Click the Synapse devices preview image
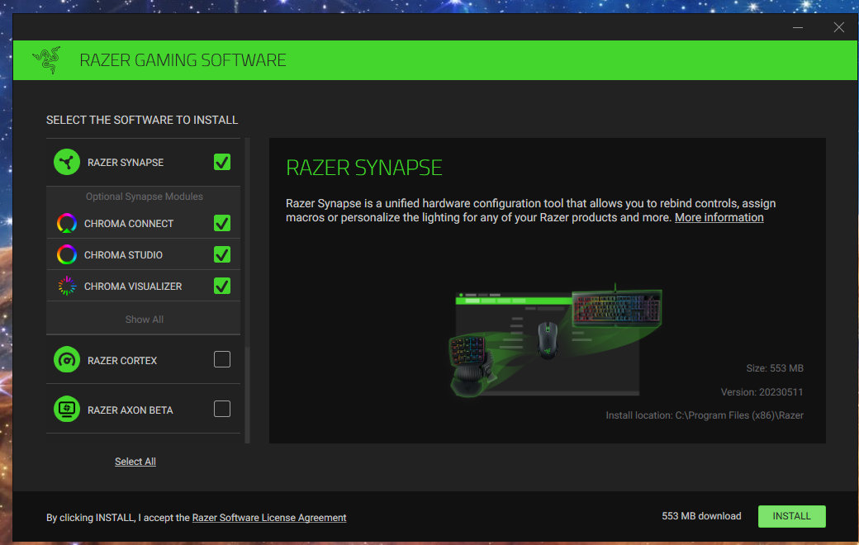Image resolution: width=859 pixels, height=545 pixels. [x=556, y=339]
